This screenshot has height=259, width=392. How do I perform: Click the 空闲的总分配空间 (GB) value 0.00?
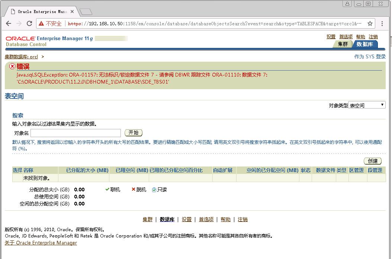pos(79,204)
